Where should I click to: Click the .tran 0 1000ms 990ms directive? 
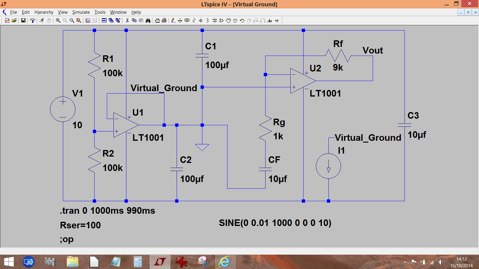coord(107,211)
